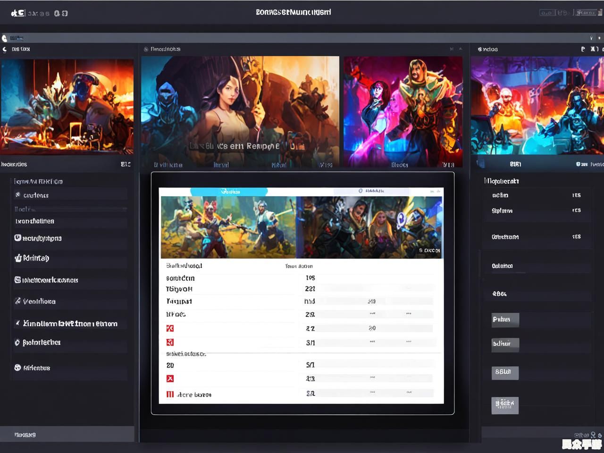Select the long bold sidebar item with the x icon

71,324
